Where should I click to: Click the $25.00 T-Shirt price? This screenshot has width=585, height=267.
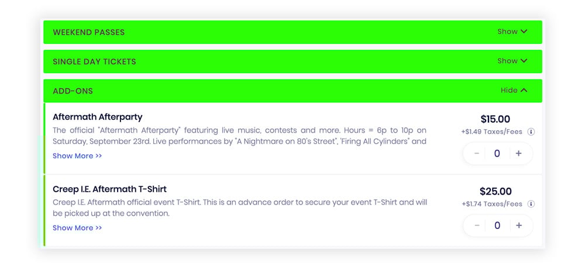[496, 192]
